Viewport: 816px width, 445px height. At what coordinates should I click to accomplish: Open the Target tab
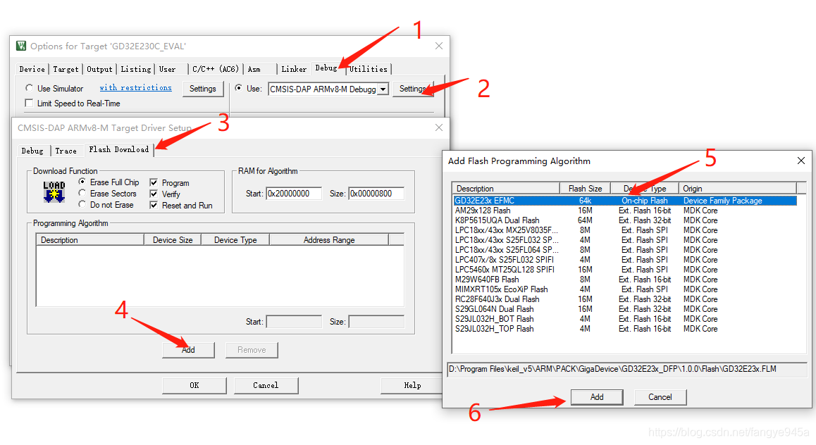(x=66, y=69)
